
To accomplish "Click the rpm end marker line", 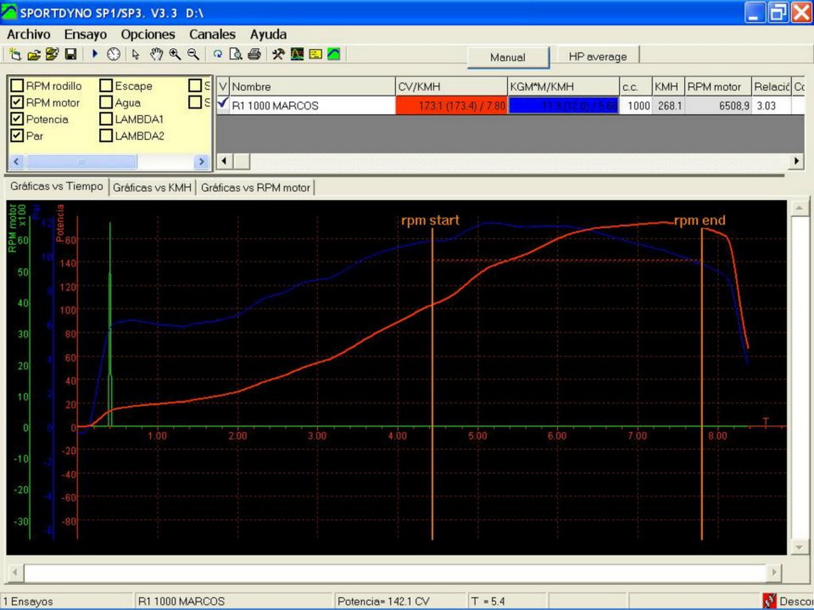I will click(x=701, y=380).
